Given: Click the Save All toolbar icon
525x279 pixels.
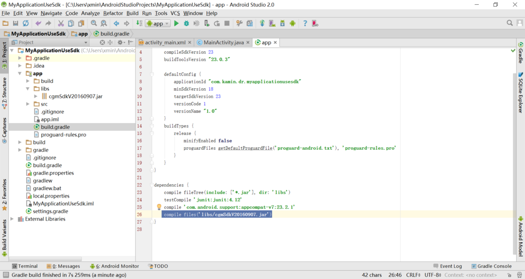Looking at the screenshot, I should (15, 24).
